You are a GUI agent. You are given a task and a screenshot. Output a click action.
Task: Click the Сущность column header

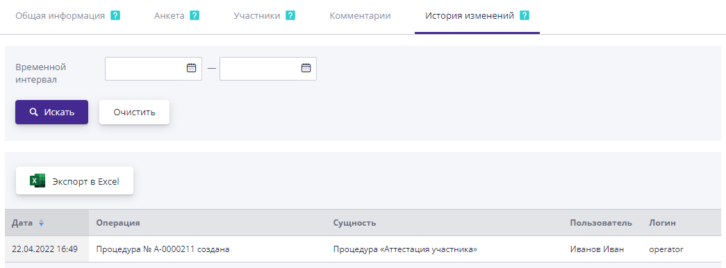(355, 223)
